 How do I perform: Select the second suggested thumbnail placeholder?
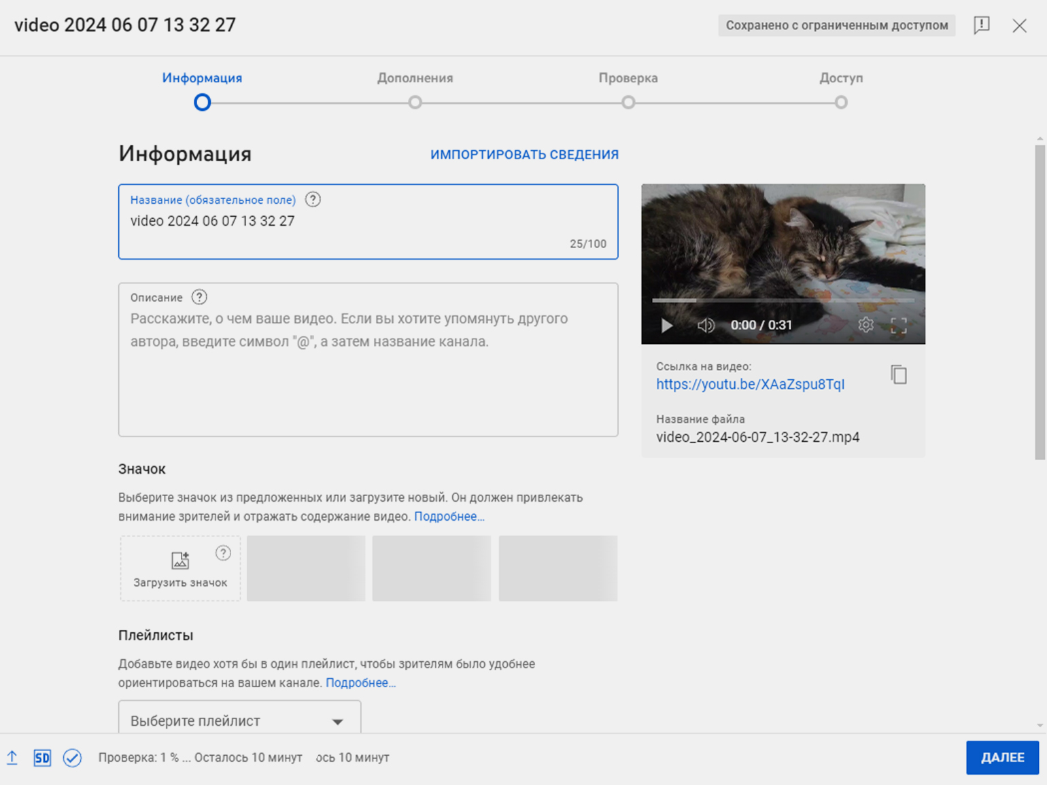coord(432,568)
